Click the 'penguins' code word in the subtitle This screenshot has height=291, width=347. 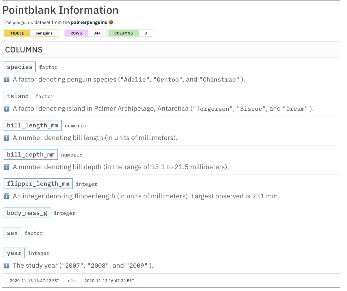click(x=23, y=23)
